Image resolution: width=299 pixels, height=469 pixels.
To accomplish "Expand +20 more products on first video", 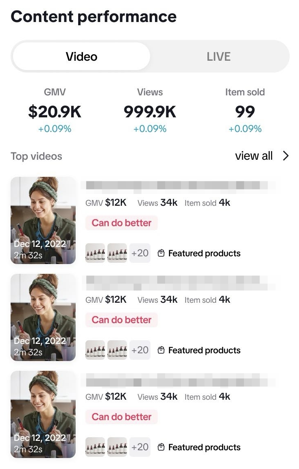I will (140, 253).
